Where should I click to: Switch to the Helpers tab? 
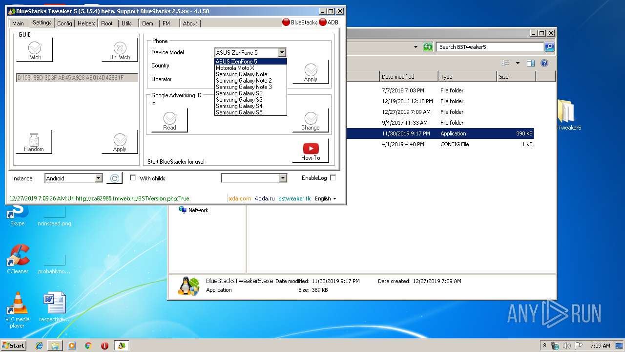tap(86, 23)
